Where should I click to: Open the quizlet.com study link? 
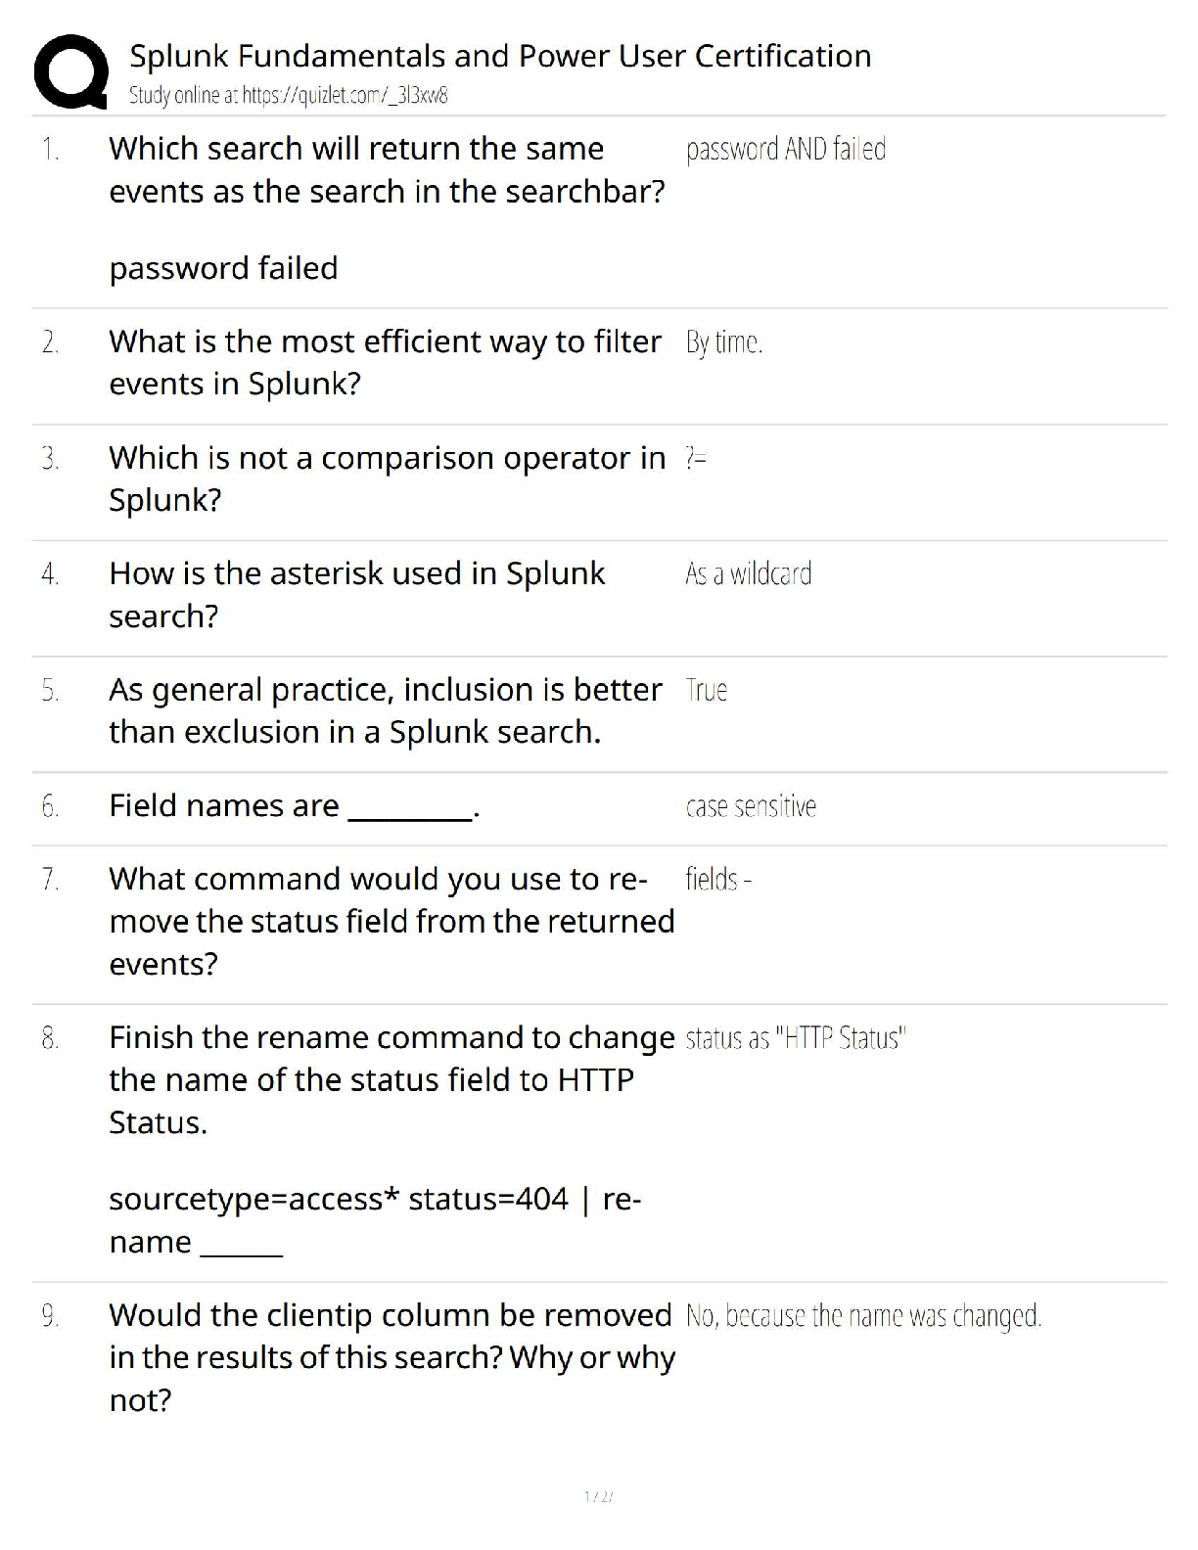pos(288,96)
